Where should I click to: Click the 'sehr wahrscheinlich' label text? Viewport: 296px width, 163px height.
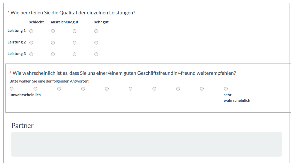(237, 98)
